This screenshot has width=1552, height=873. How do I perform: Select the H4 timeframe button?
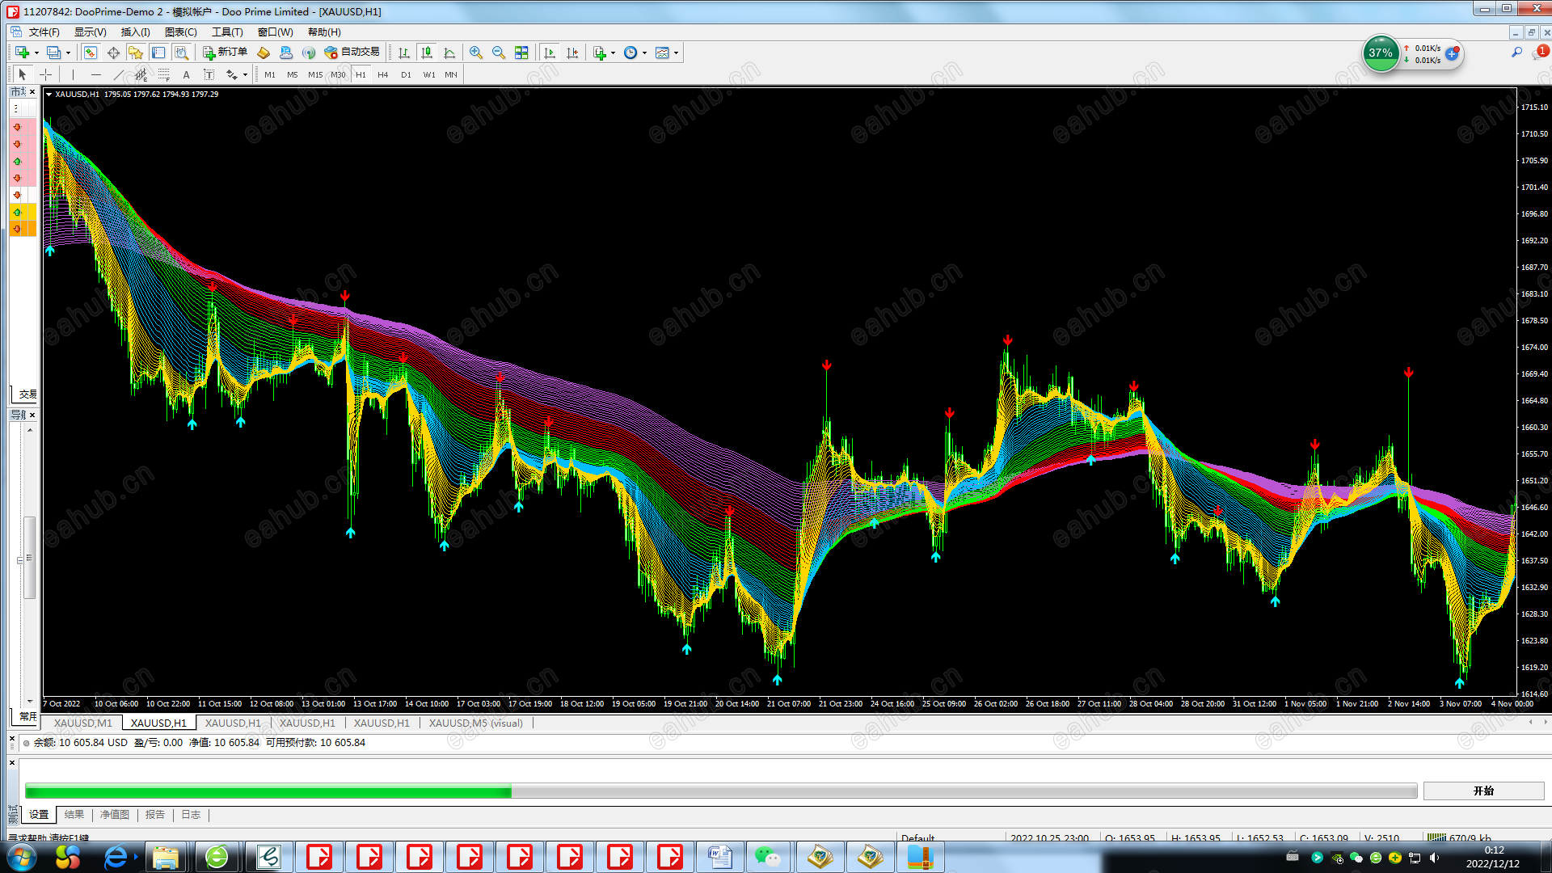click(x=383, y=74)
